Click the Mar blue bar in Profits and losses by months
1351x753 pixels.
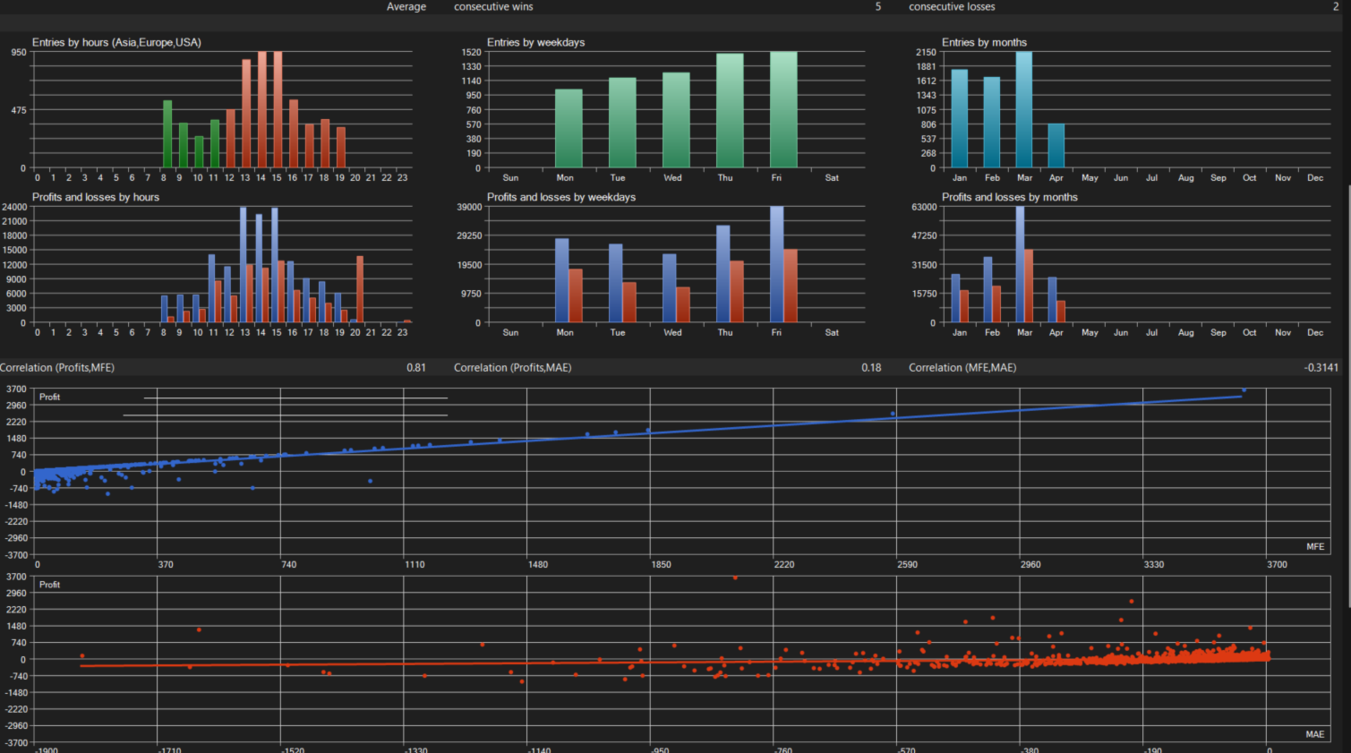click(1020, 264)
